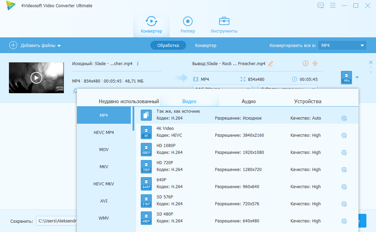Click the split/compress icon next to output
Image resolution: width=376 pixels, height=232 pixels.
pyautogui.click(x=315, y=64)
